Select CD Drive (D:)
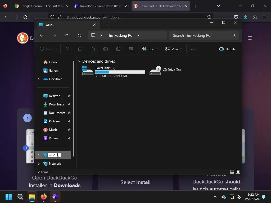 tap(165, 70)
